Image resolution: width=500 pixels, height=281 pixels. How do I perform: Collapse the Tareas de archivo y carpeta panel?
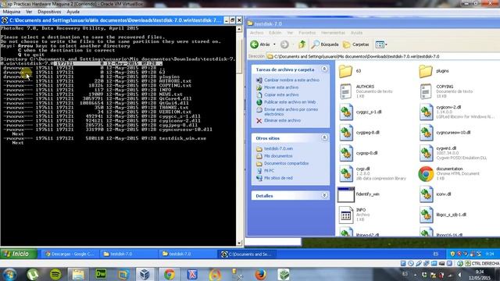[x=324, y=69]
